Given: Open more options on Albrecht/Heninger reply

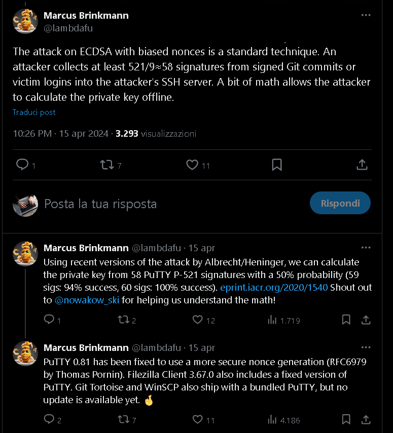Looking at the screenshot, I should click(x=366, y=248).
